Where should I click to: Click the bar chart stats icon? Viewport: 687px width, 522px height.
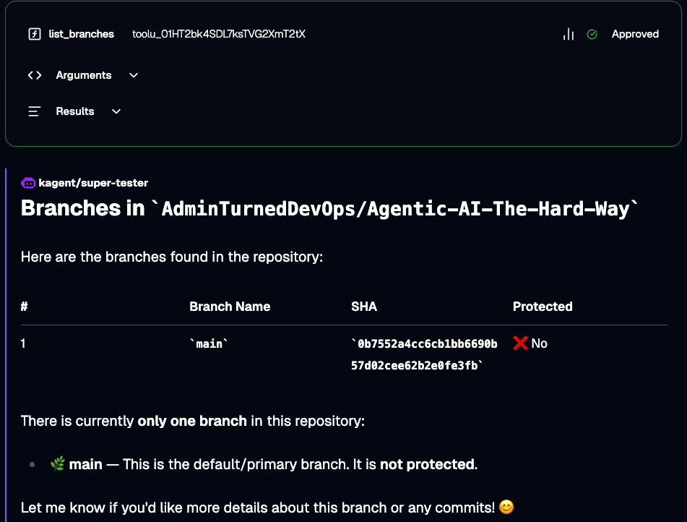point(569,34)
